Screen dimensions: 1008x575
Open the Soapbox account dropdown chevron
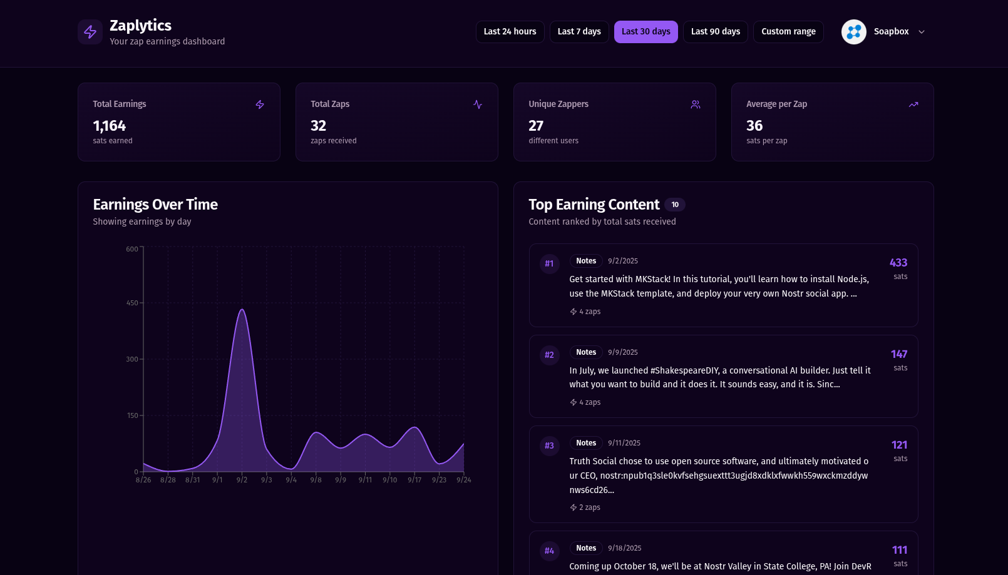coord(921,31)
